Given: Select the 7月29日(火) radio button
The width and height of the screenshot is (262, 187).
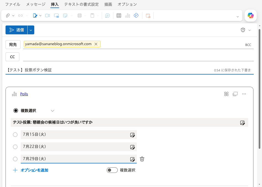Looking at the screenshot, I should (x=15, y=159).
